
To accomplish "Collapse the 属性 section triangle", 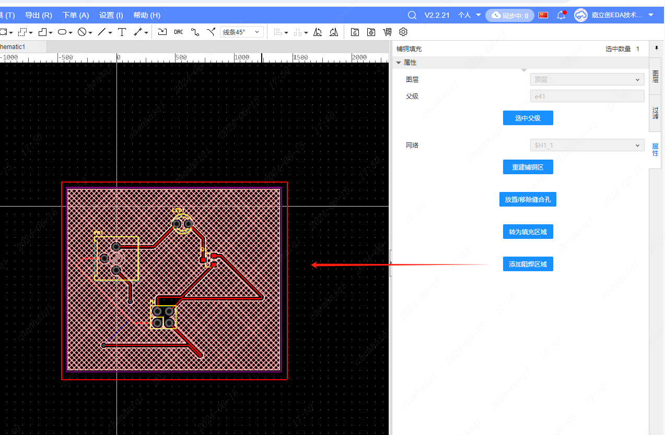I will click(399, 63).
